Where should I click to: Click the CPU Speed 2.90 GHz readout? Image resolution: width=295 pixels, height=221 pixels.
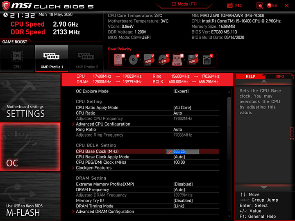pos(44,24)
